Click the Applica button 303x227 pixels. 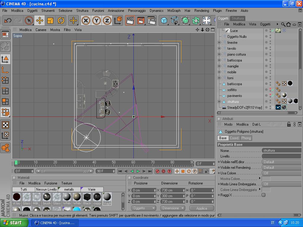pyautogui.click(x=202, y=208)
